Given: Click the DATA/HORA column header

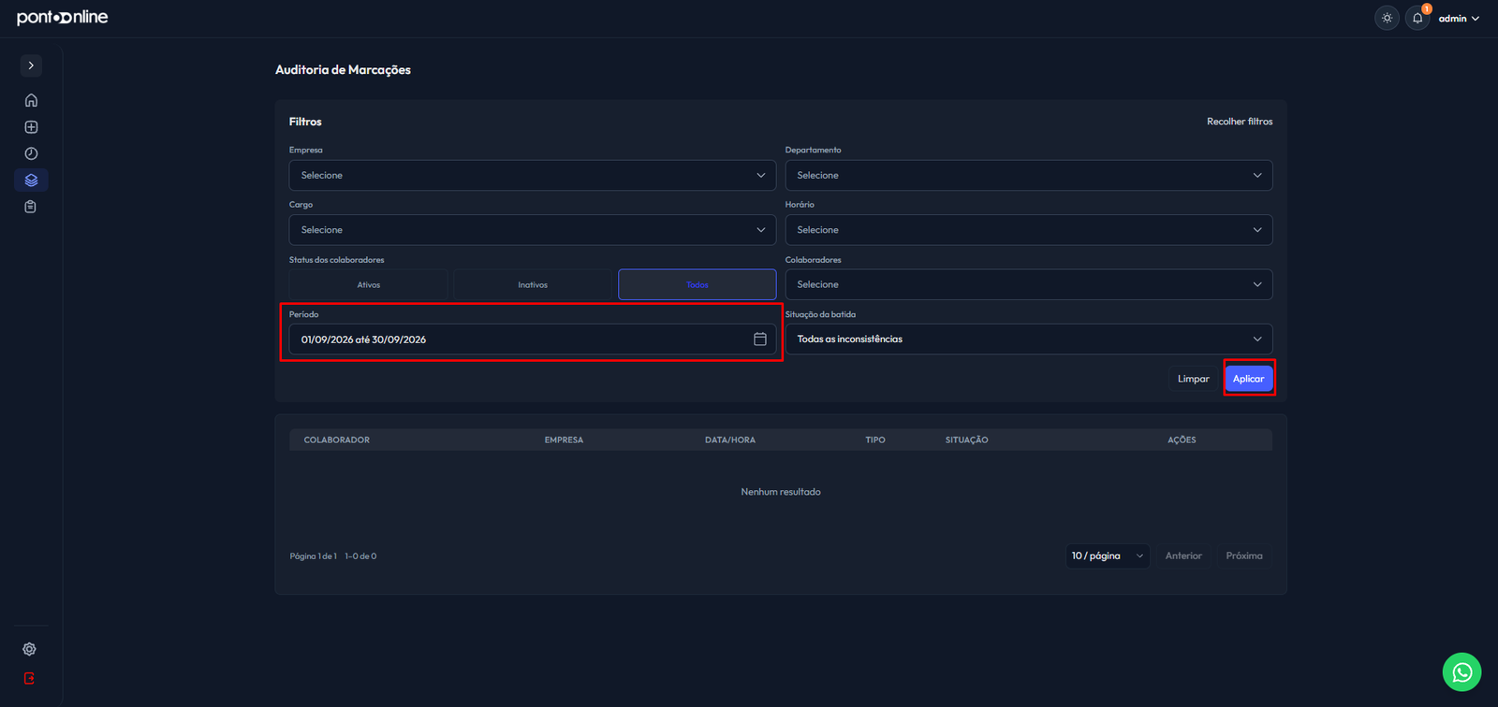Looking at the screenshot, I should (x=730, y=440).
